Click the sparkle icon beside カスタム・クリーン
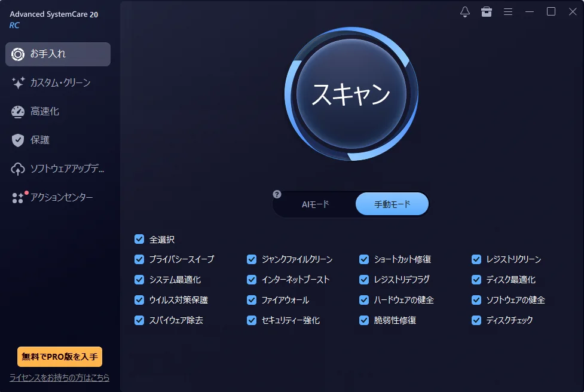584x392 pixels. 18,82
